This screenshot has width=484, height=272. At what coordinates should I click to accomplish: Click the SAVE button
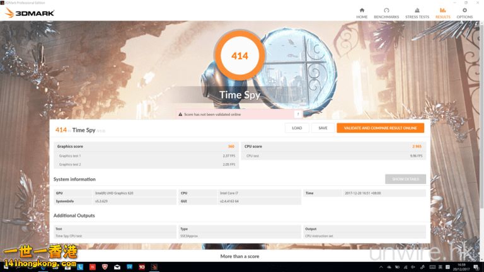(323, 128)
